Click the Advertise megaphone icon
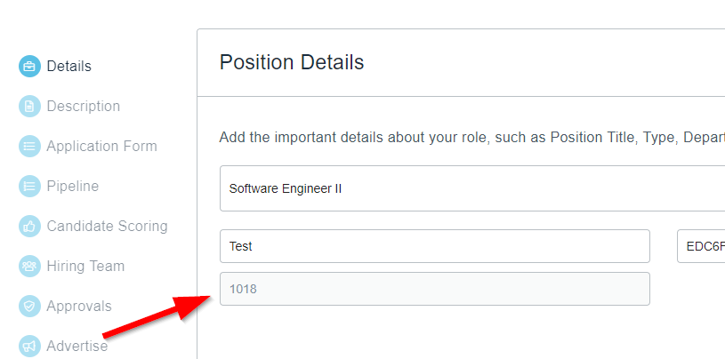 pos(29,346)
